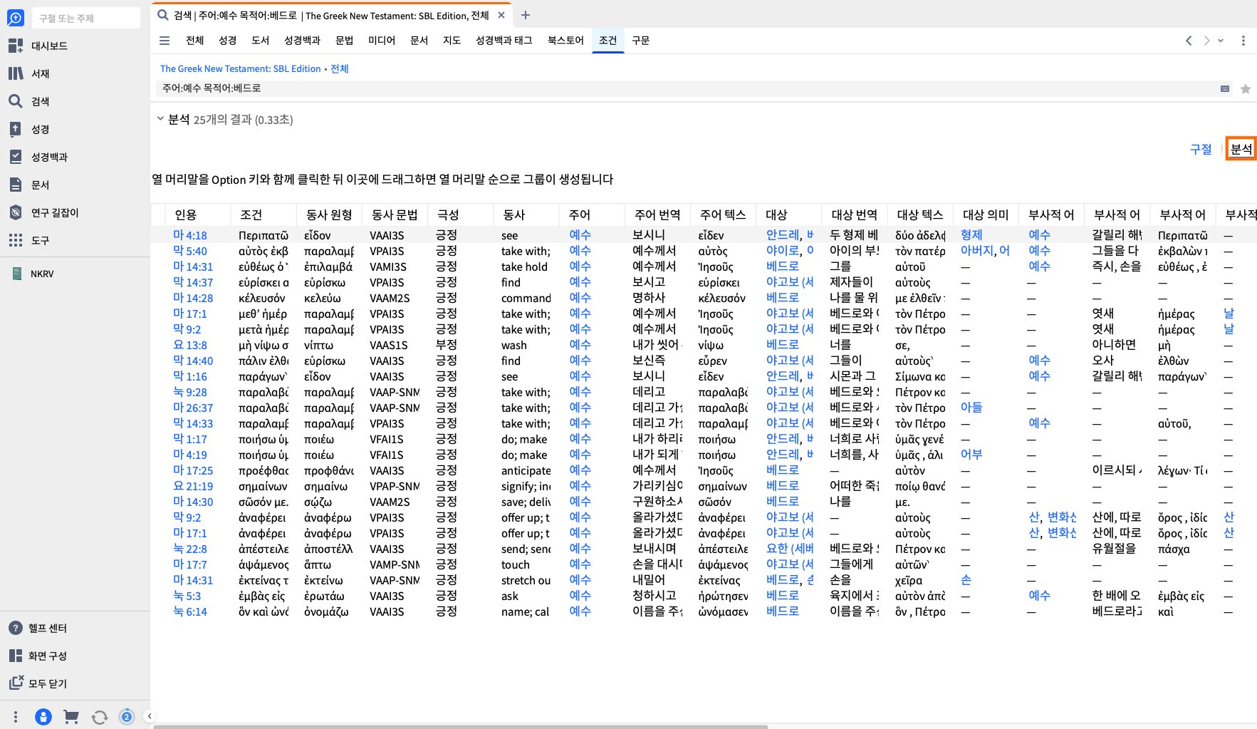
Task: Open the 서재 library icon
Action: [x=16, y=73]
